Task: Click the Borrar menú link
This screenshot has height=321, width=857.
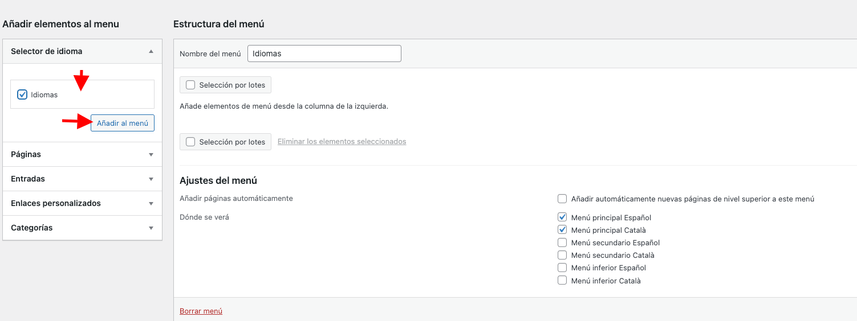Action: tap(201, 311)
